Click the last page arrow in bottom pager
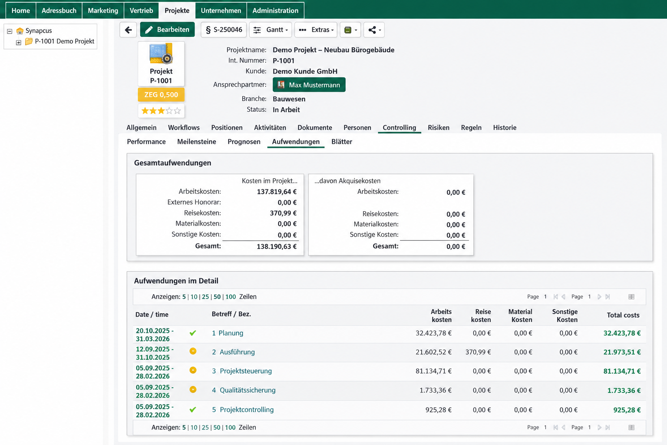This screenshot has height=445, width=667. click(608, 428)
